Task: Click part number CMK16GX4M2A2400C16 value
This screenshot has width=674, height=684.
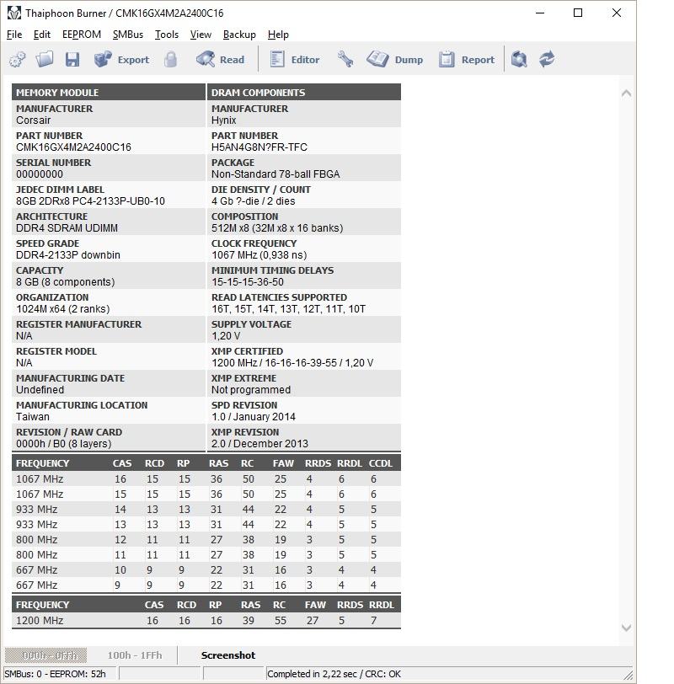Action: 74,147
